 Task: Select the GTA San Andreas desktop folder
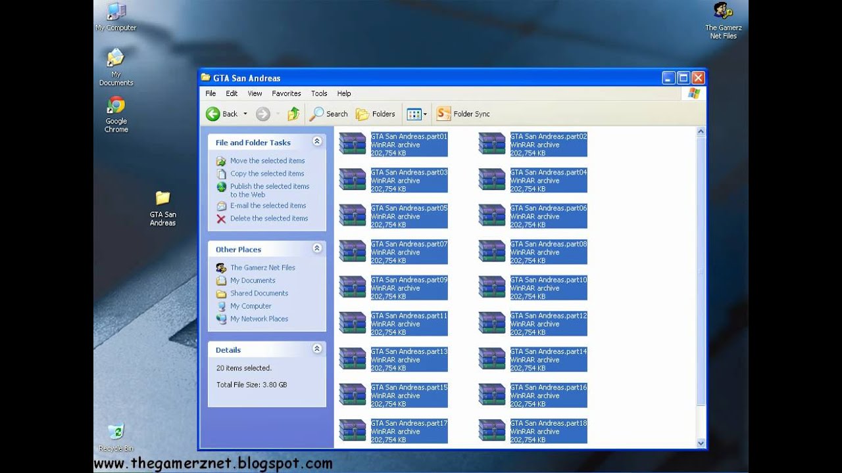click(x=162, y=208)
